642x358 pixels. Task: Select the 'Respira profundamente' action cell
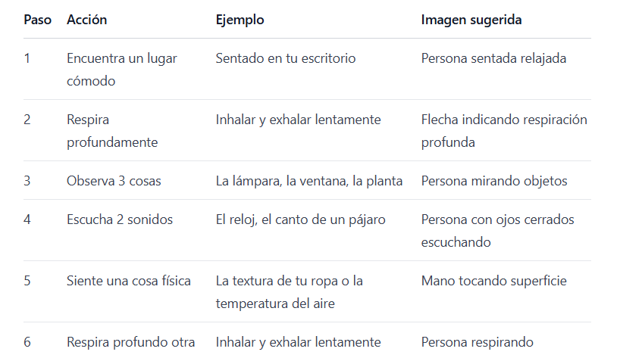pos(112,131)
